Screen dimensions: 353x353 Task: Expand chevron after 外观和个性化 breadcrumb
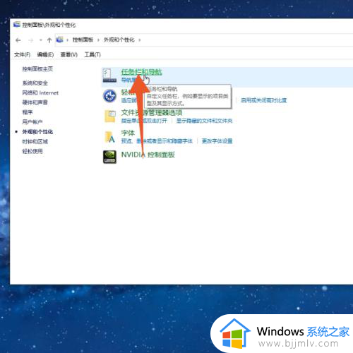click(x=140, y=40)
